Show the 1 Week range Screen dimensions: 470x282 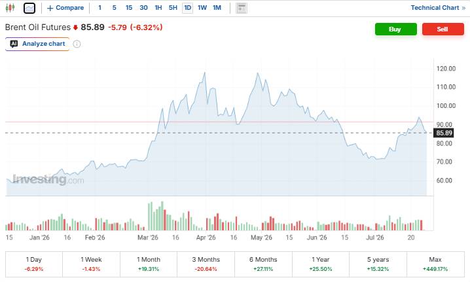[x=91, y=264]
